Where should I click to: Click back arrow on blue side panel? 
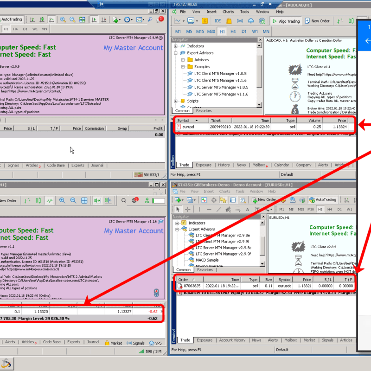368,41
